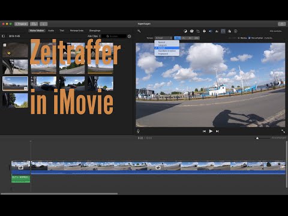Click the speedometer speed icon
This screenshot has width=288, height=216.
(x=223, y=31)
